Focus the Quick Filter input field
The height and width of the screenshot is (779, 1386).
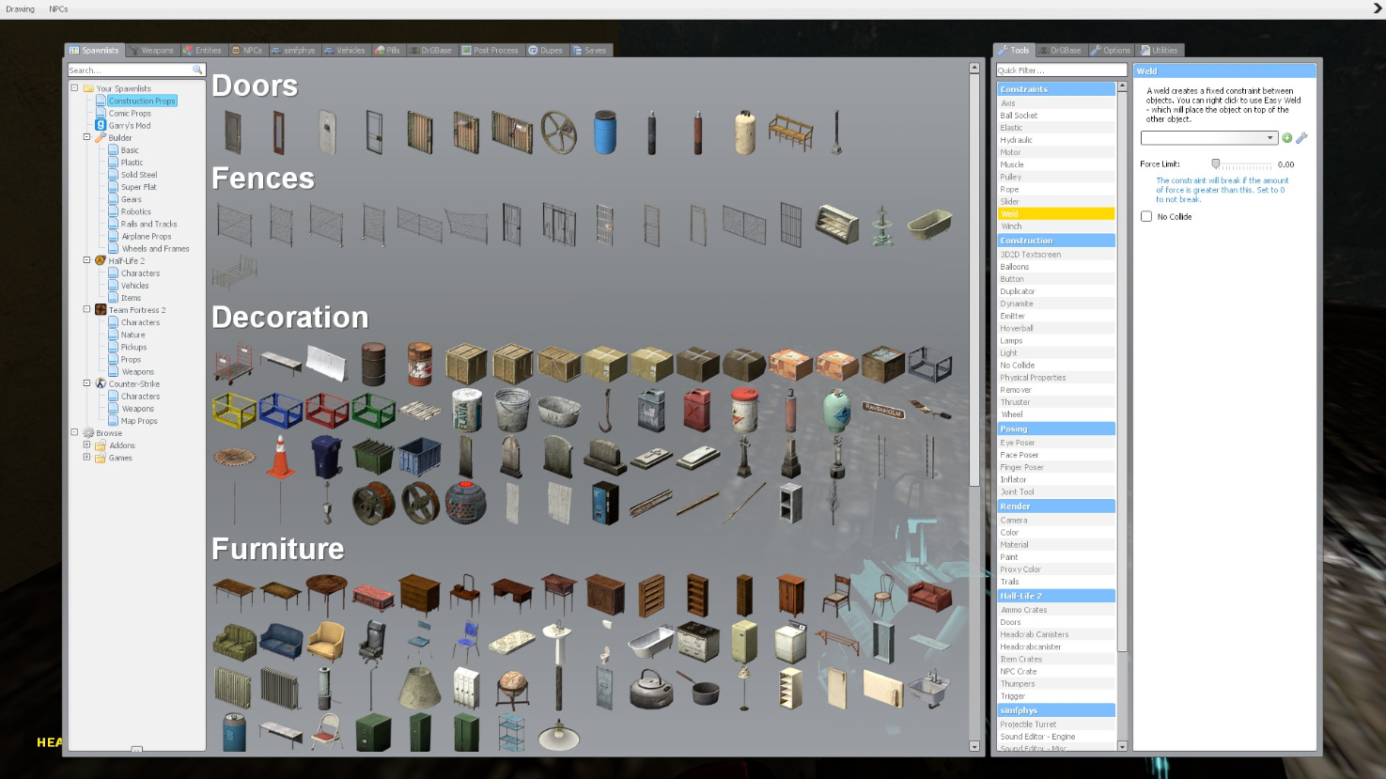[1061, 70]
